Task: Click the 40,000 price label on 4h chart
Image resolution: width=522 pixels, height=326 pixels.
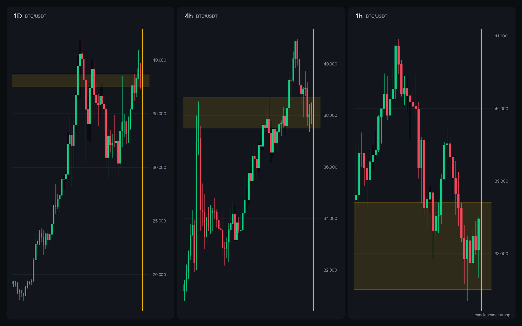Action: pos(330,64)
